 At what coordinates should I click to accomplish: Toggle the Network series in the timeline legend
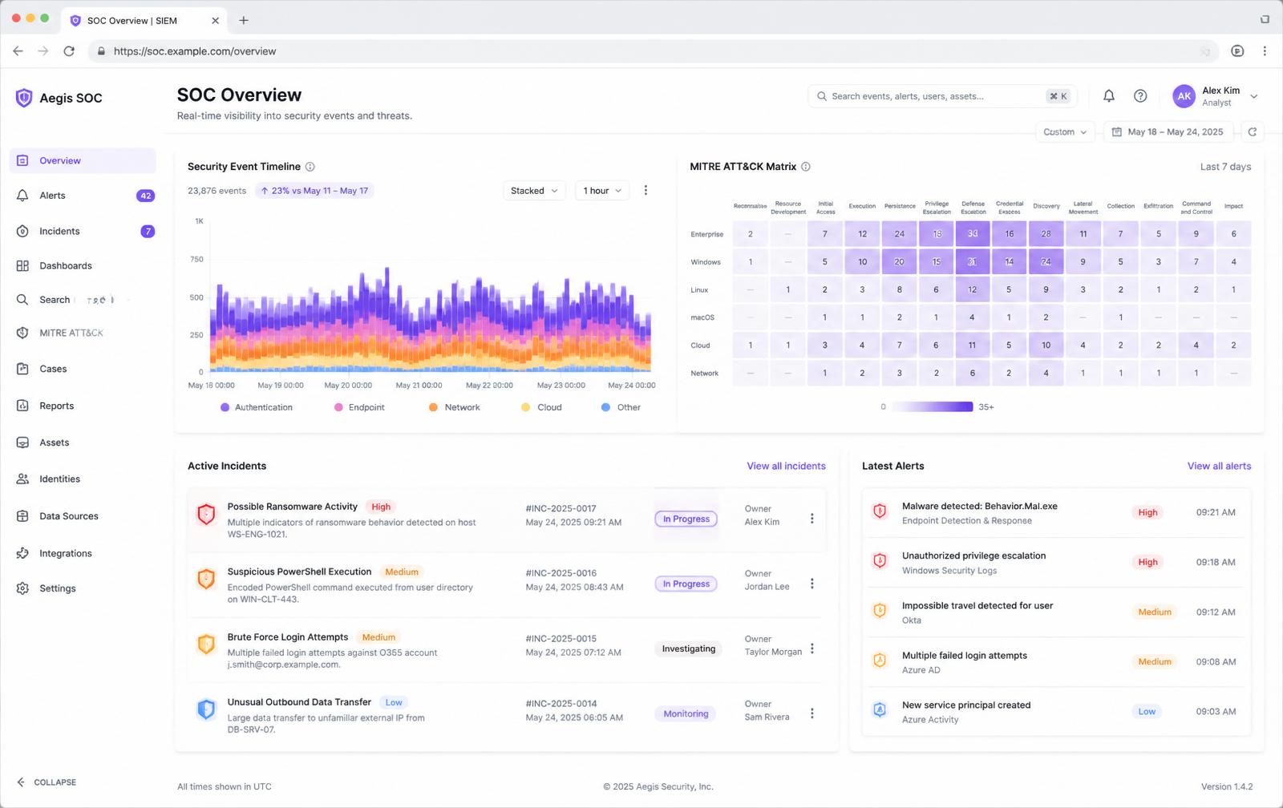point(455,407)
